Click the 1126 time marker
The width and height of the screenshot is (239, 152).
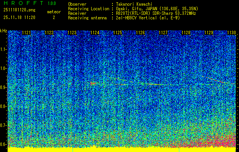[x=140, y=33]
